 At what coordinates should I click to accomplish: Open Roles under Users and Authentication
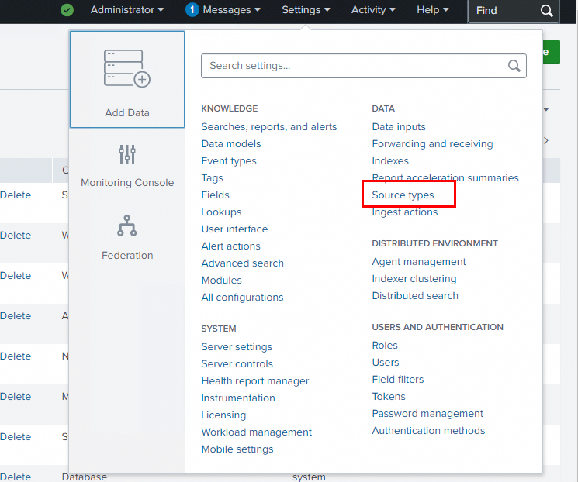385,346
